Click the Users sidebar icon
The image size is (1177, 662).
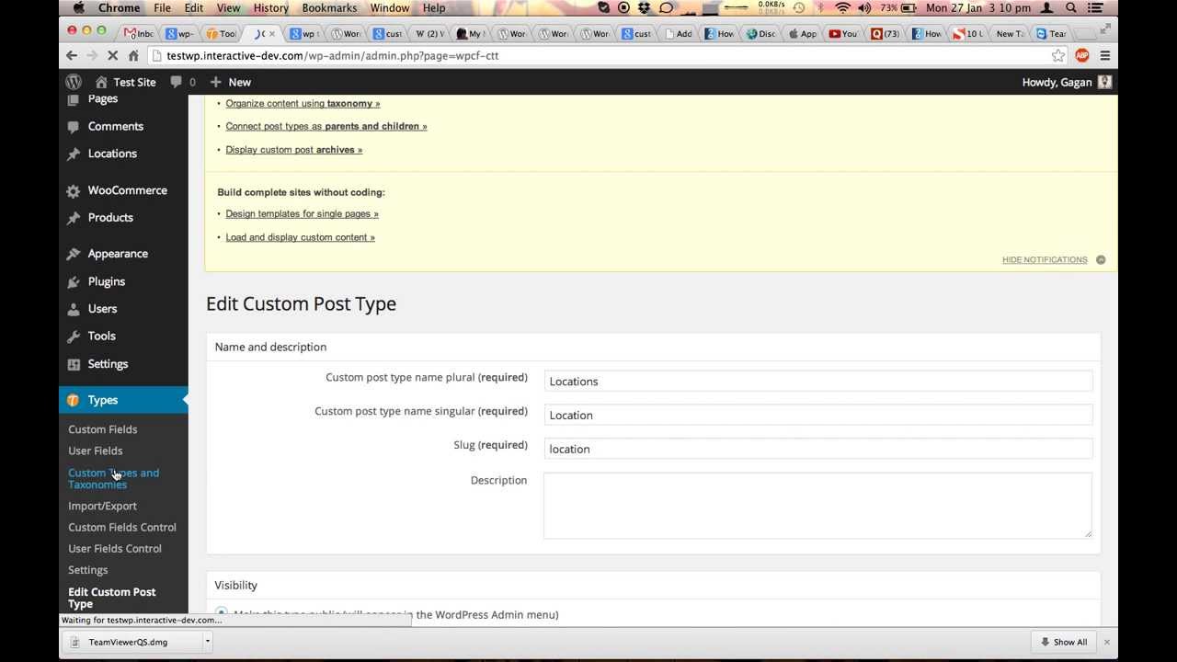click(x=74, y=309)
